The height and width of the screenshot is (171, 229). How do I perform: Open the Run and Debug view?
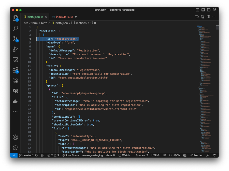tap(16, 49)
